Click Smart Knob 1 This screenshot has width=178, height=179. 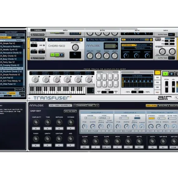35,79
